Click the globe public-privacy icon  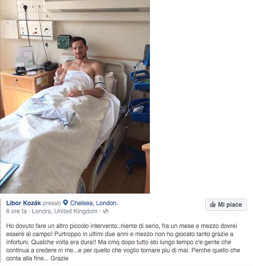tap(106, 211)
